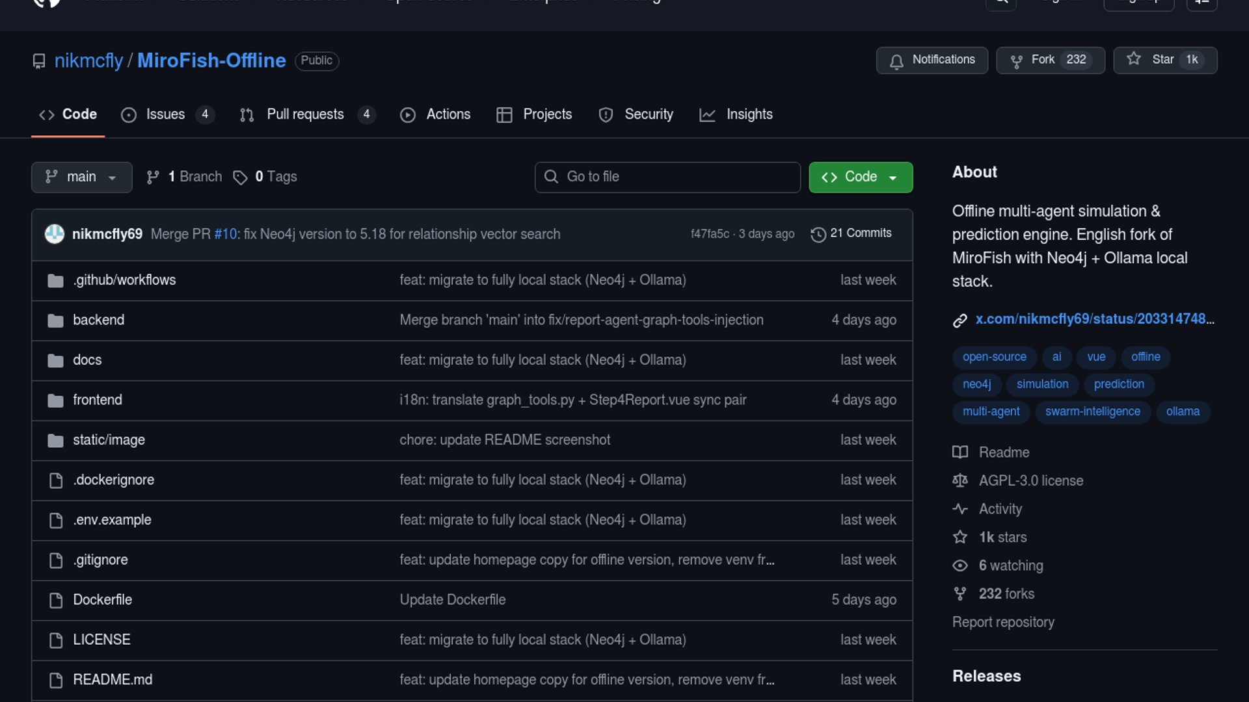The height and width of the screenshot is (702, 1249).
Task: Click the PR #10 link in commit message
Action: pos(226,234)
